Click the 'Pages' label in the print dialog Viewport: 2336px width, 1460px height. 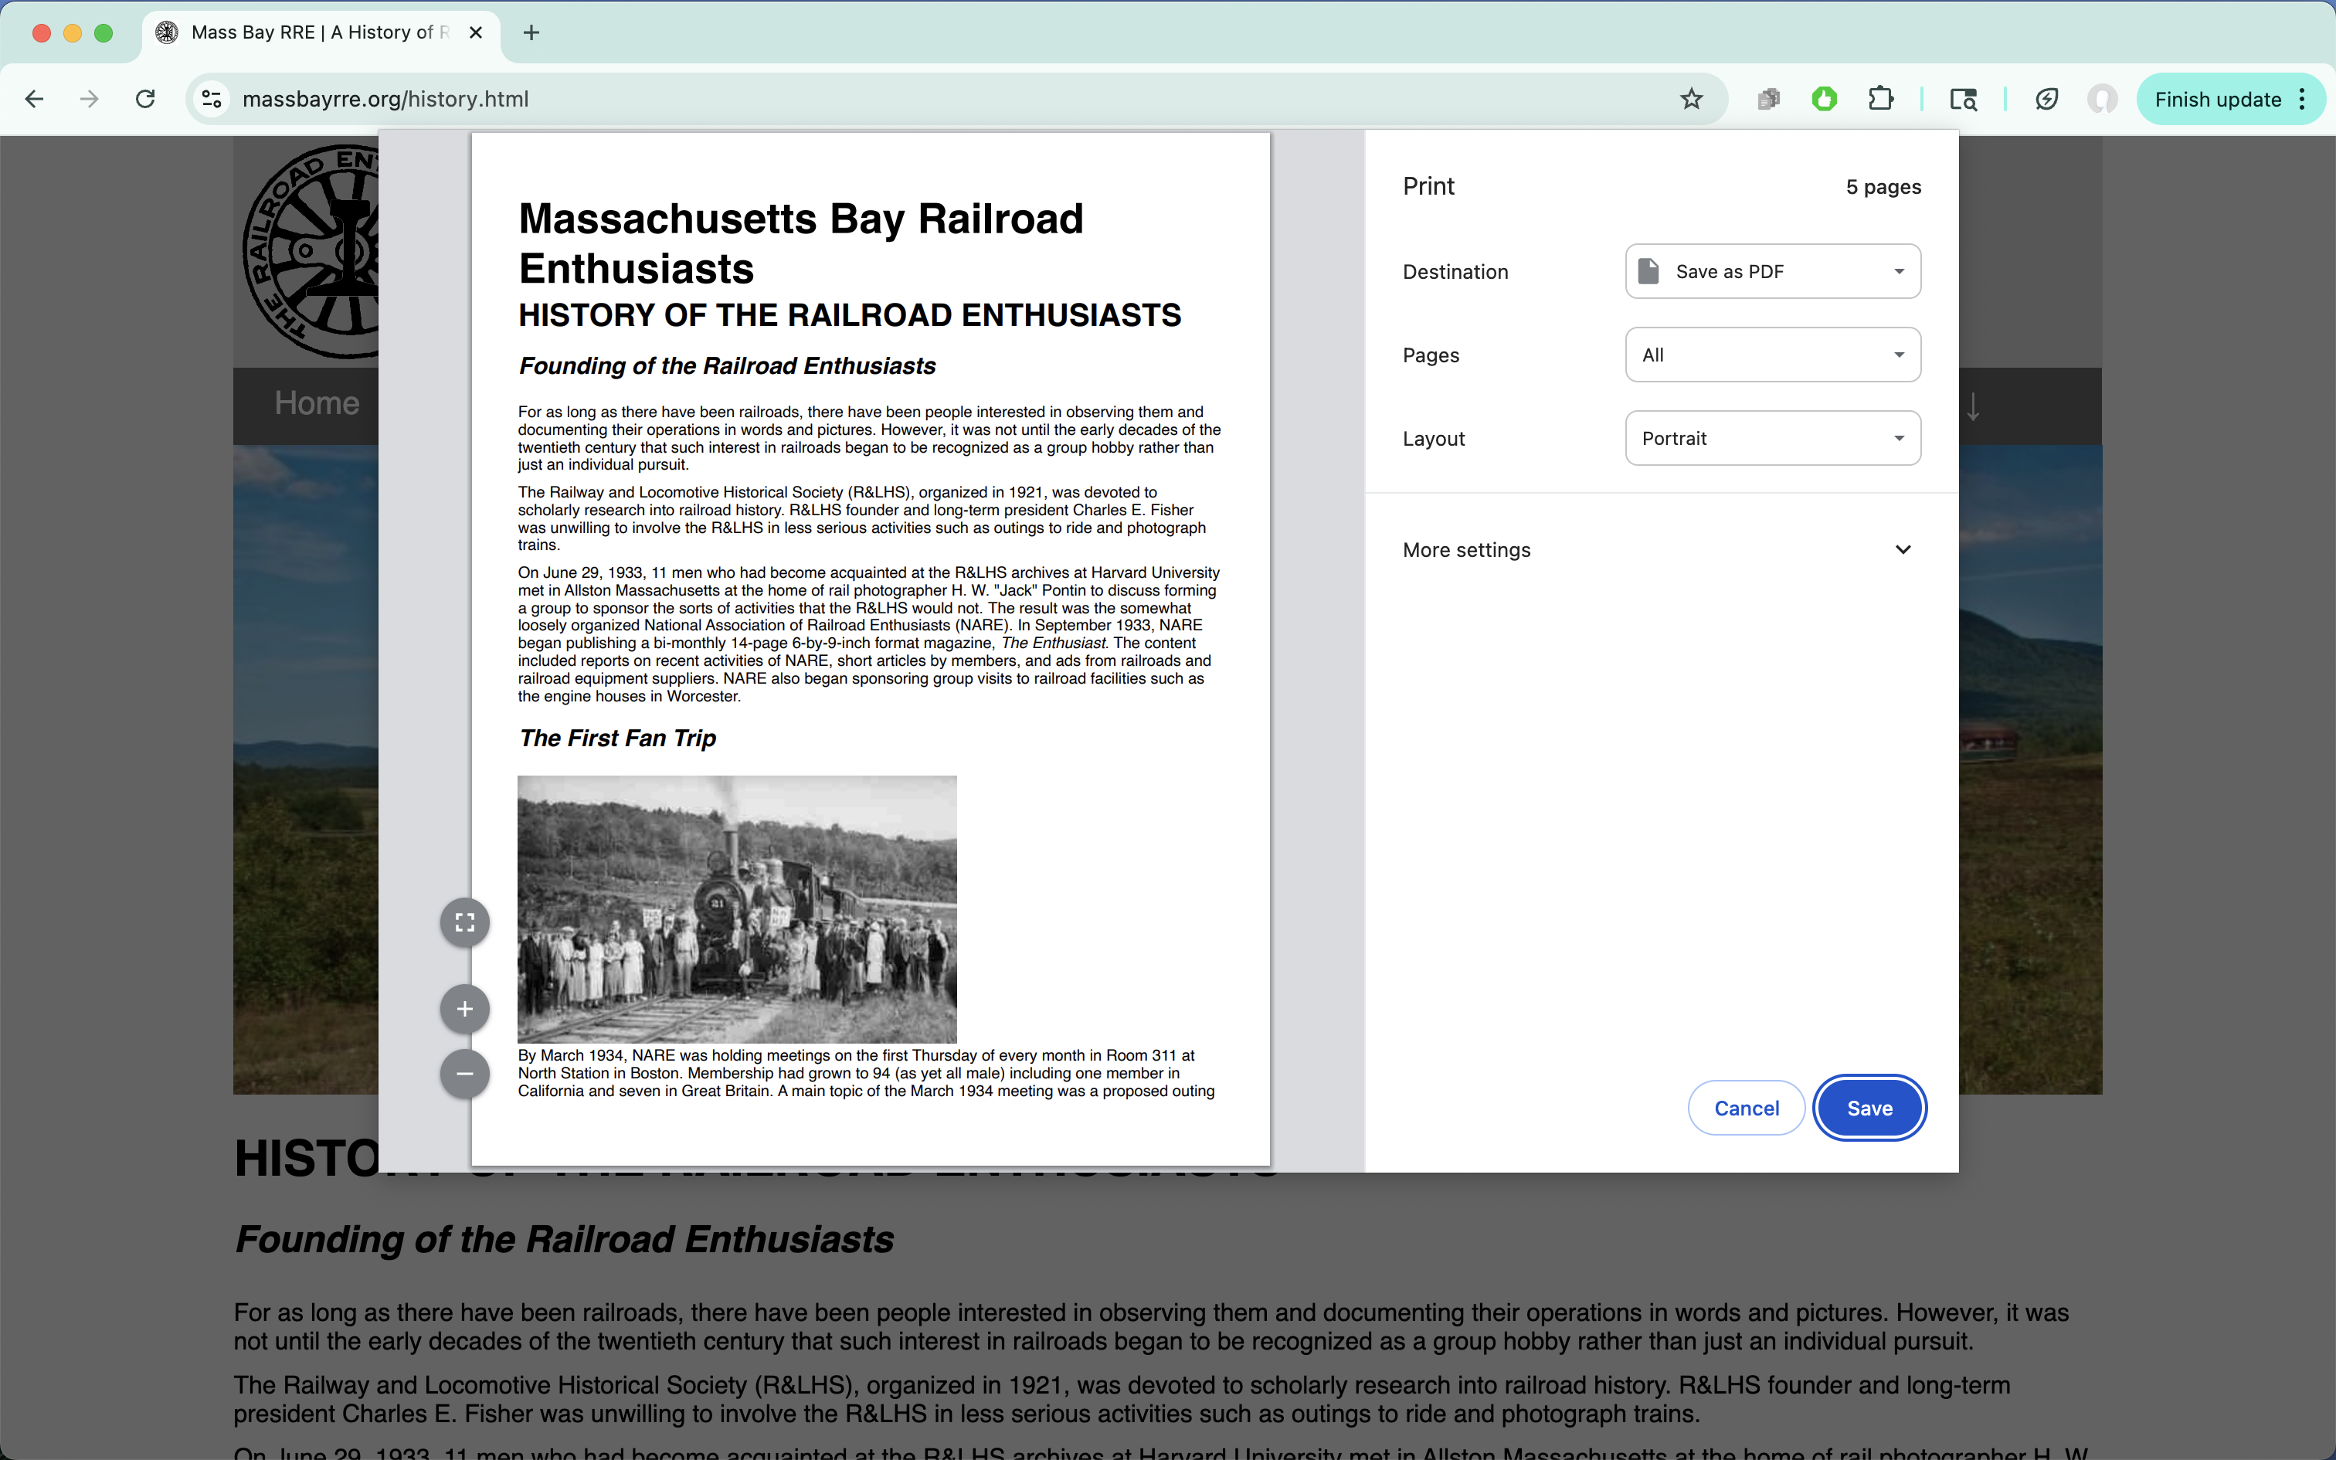[x=1431, y=355]
